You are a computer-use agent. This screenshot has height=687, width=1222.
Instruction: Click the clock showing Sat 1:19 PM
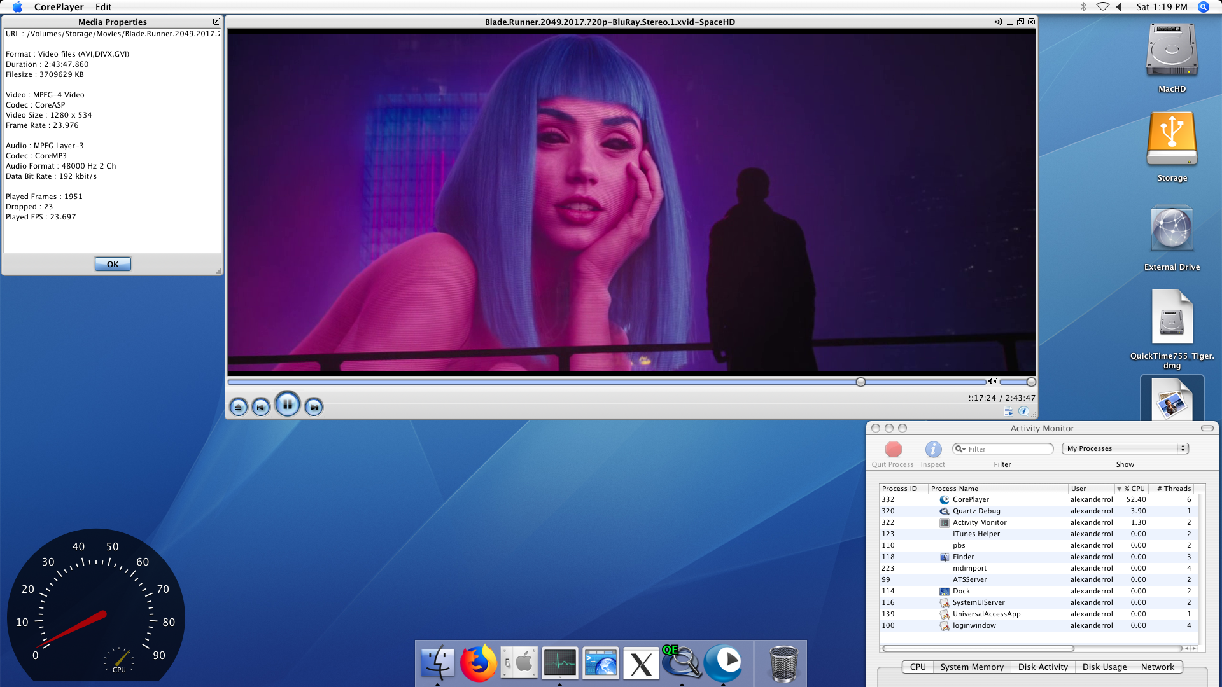(x=1162, y=7)
